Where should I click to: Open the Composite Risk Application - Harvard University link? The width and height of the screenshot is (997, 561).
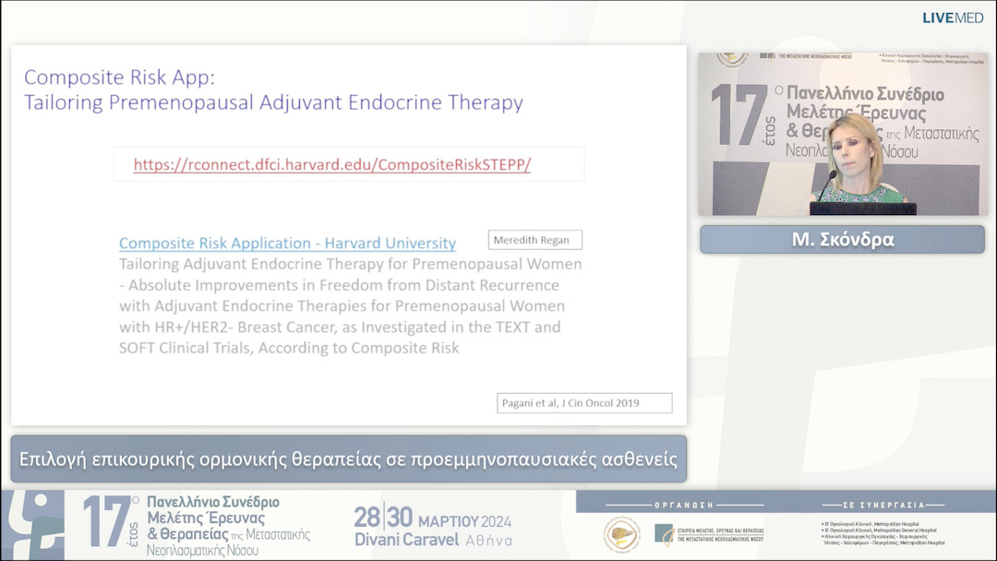point(287,244)
